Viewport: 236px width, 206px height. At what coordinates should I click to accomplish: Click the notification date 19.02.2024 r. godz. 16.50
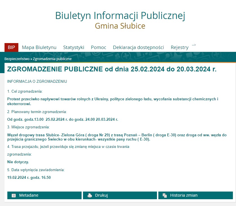click(x=29, y=177)
